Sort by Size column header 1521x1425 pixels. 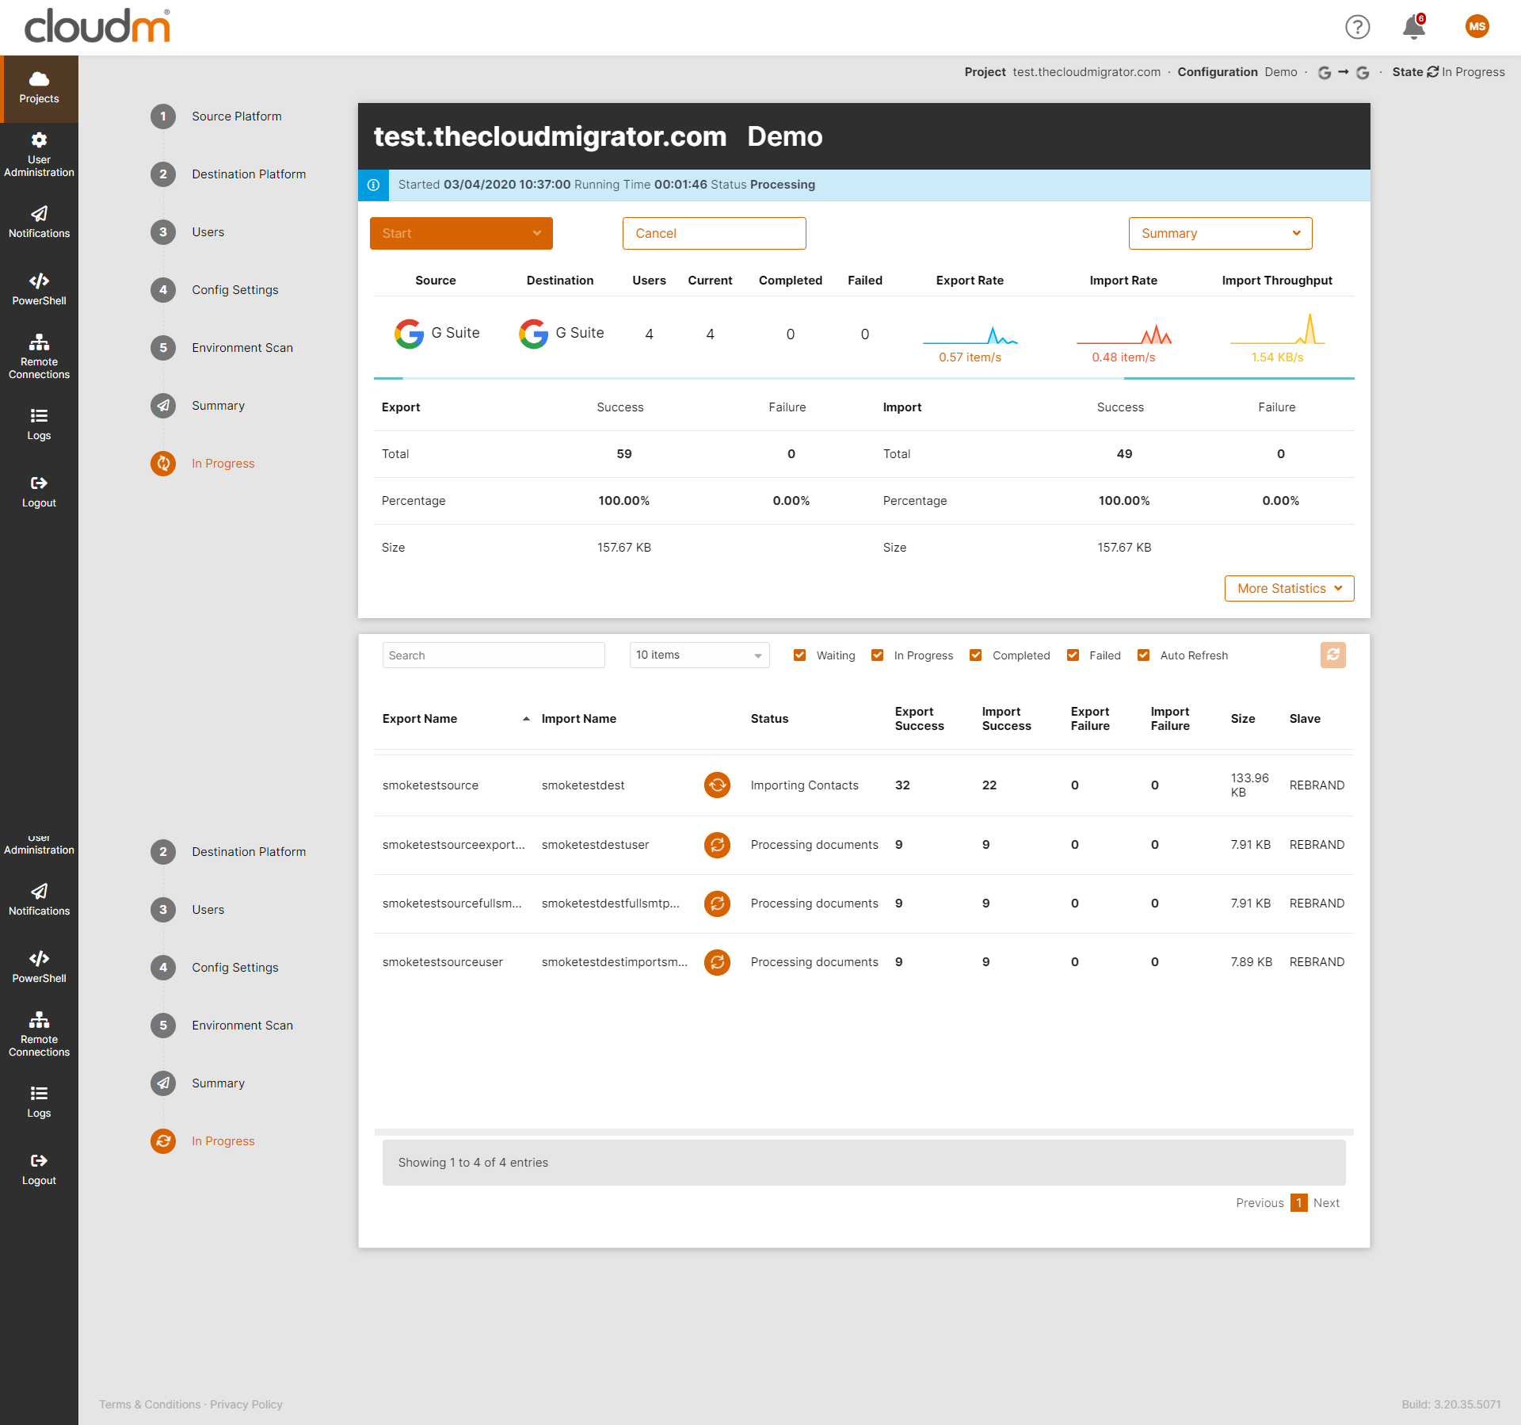click(1242, 719)
